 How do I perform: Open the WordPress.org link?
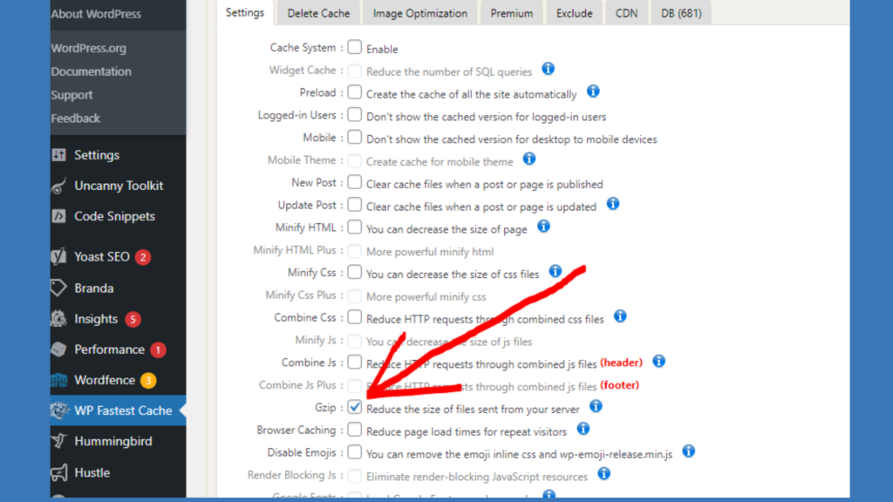(x=88, y=49)
